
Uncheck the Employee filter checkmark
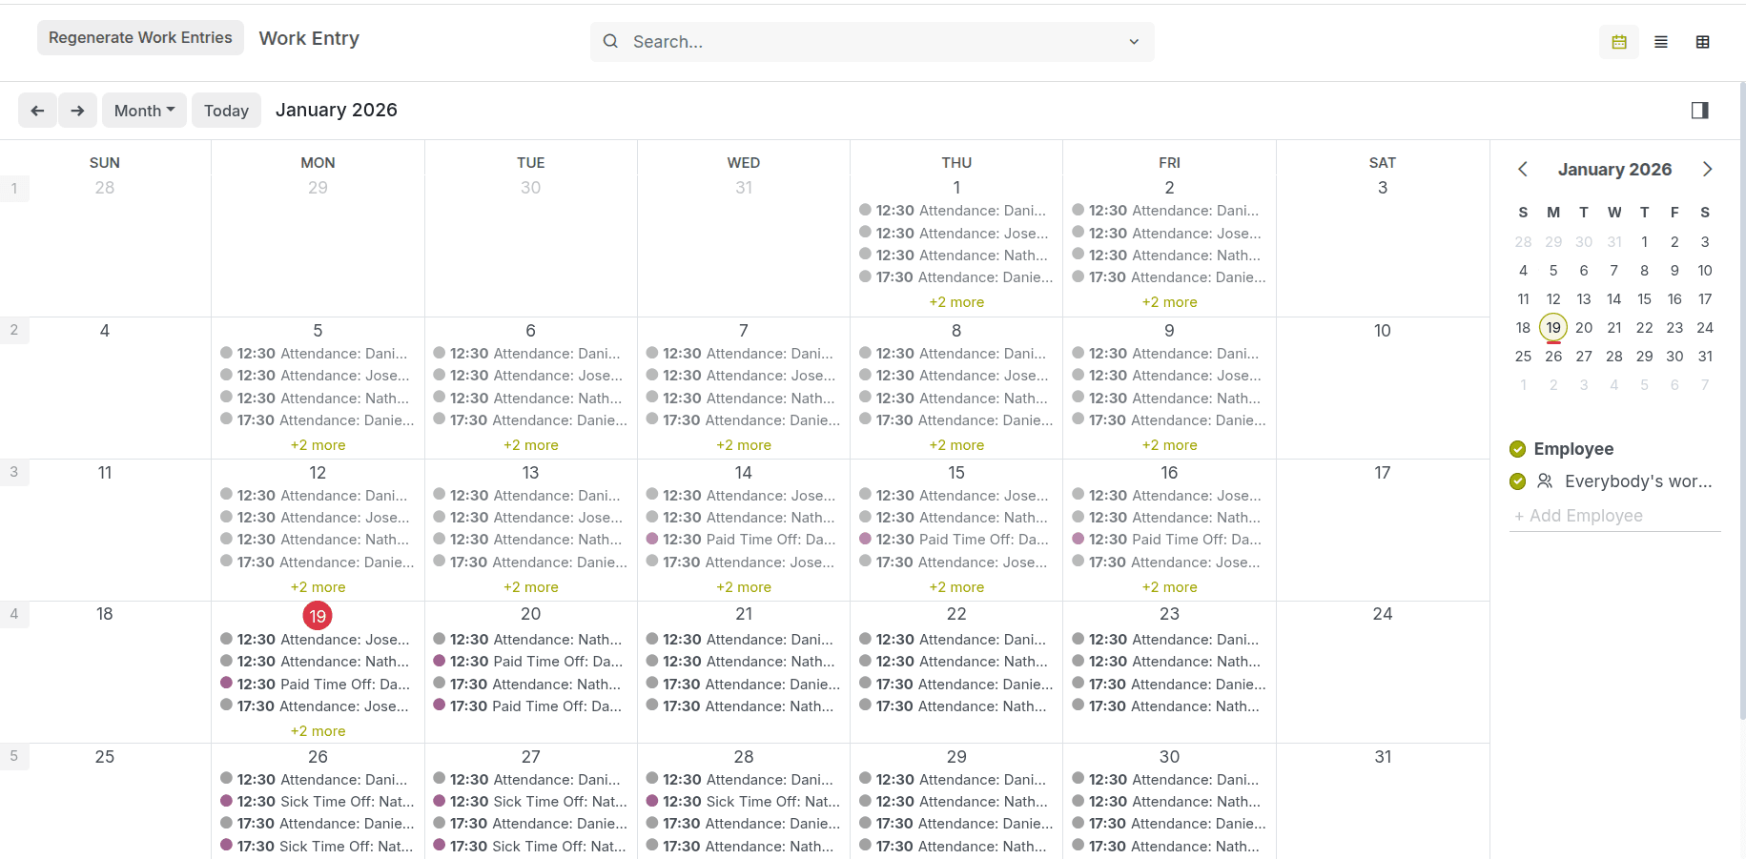click(1517, 448)
